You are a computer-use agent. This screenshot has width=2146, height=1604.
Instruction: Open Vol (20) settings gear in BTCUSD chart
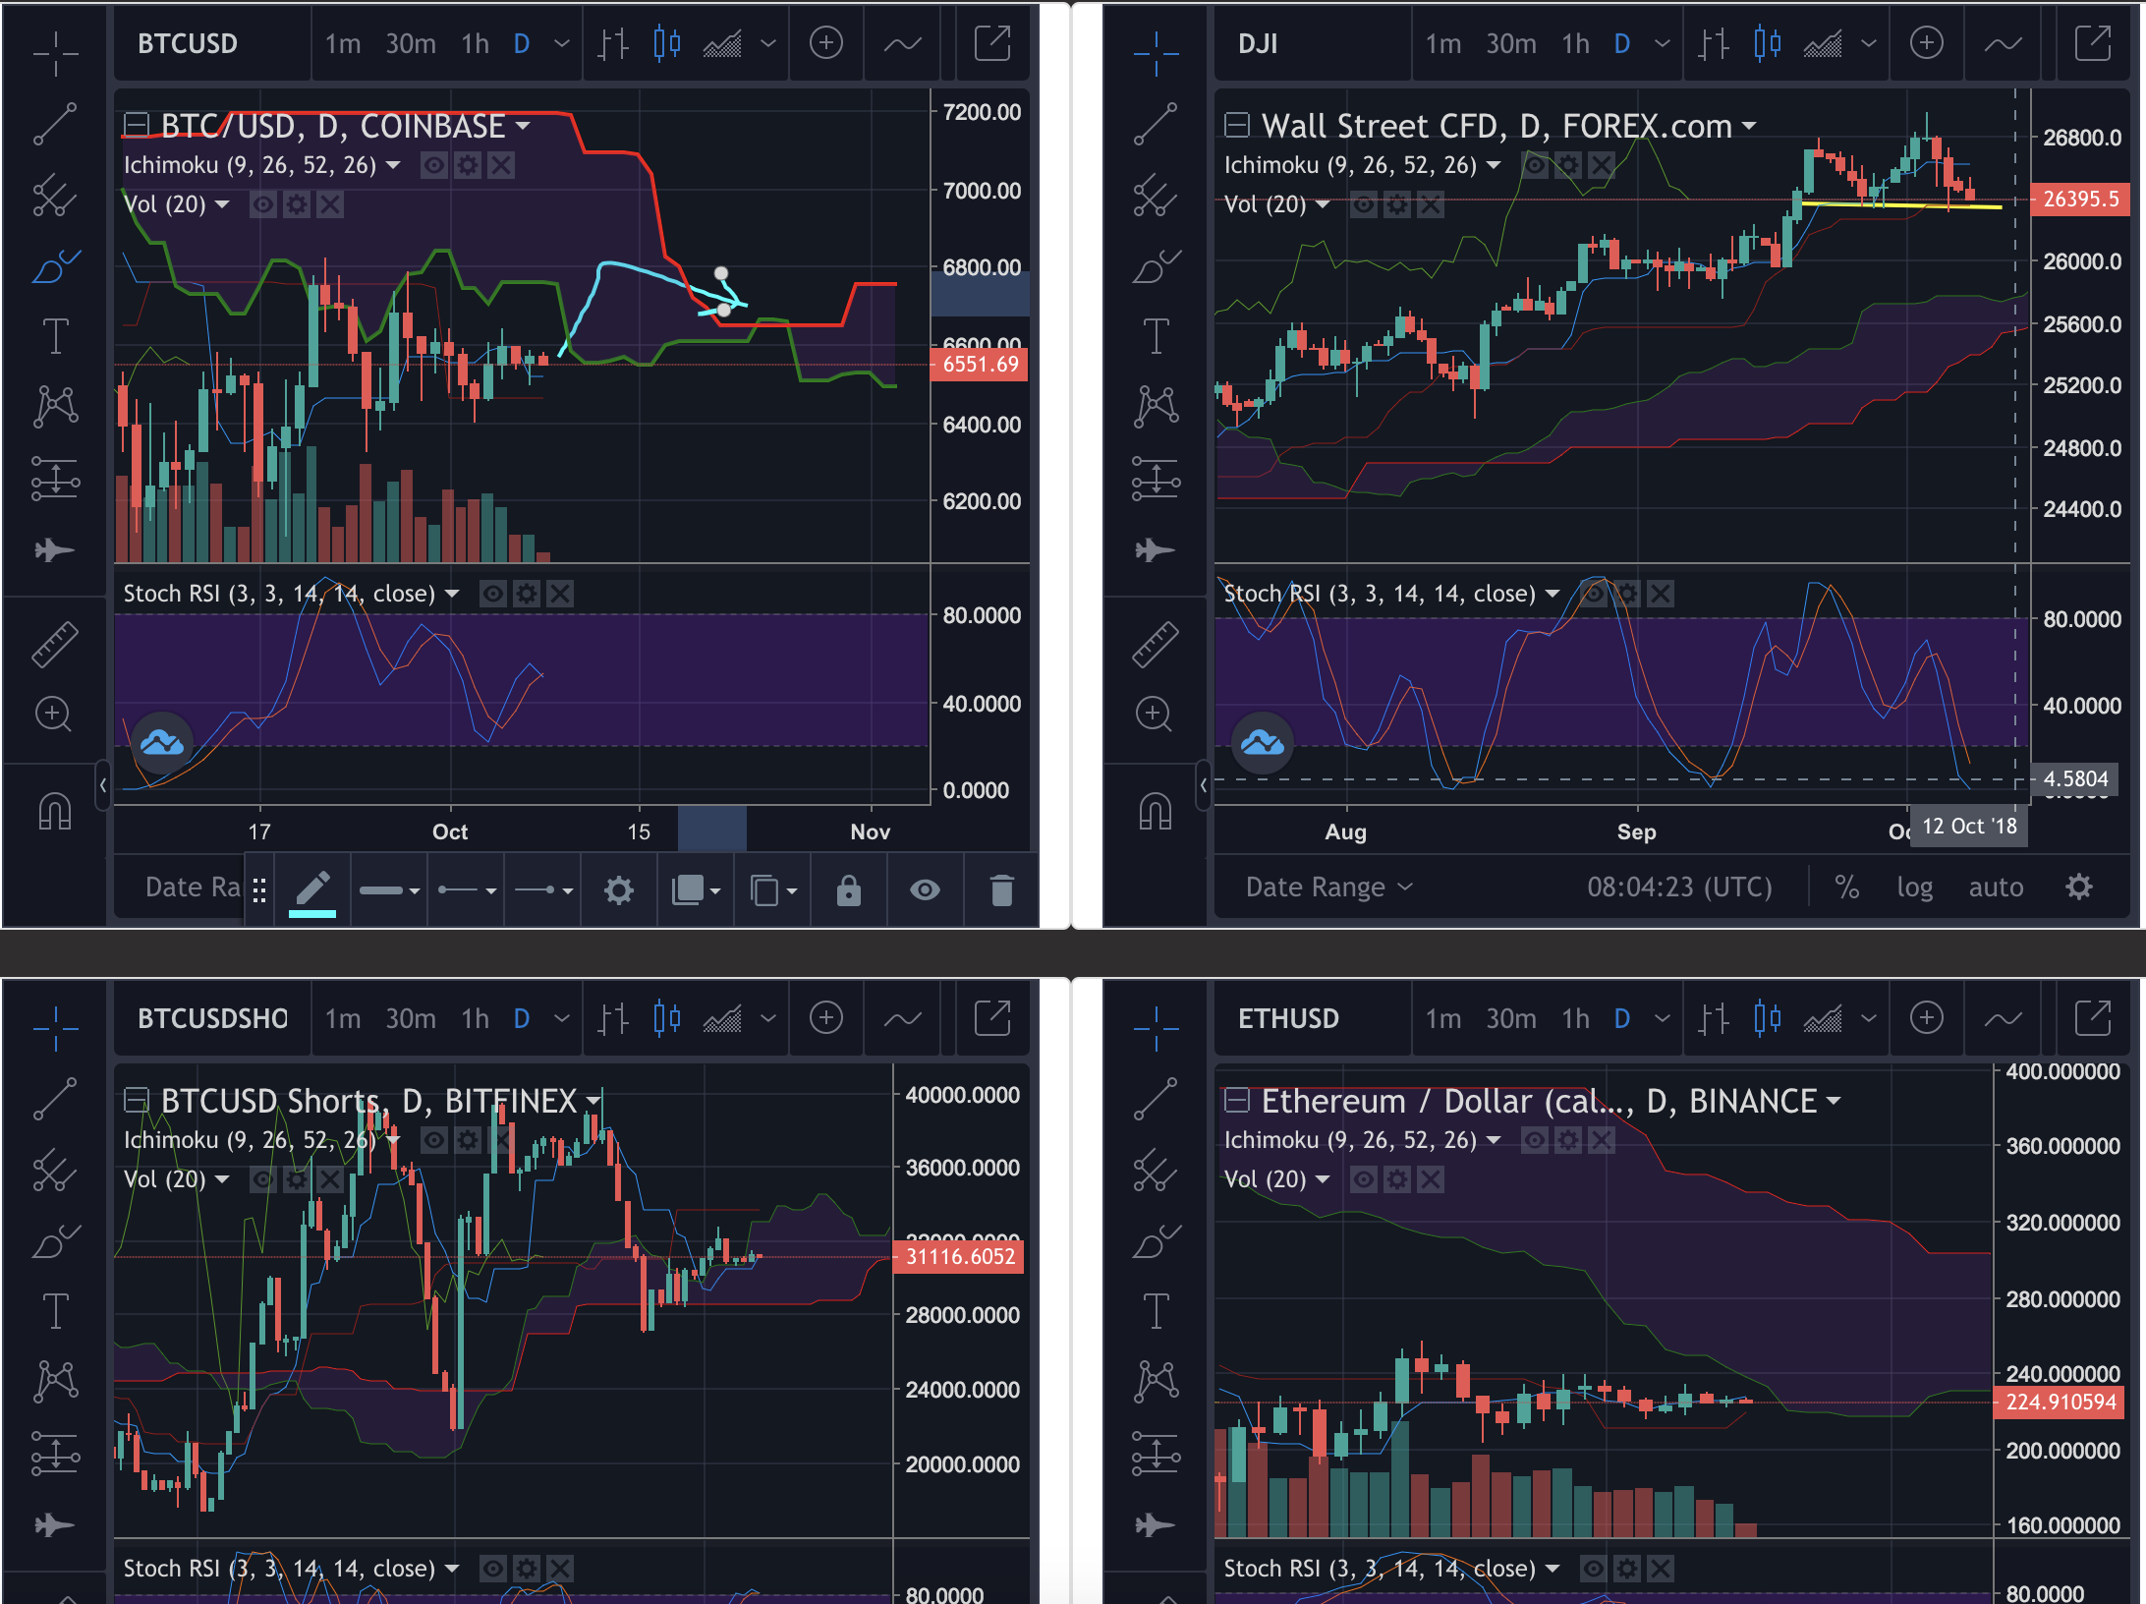pyautogui.click(x=297, y=204)
